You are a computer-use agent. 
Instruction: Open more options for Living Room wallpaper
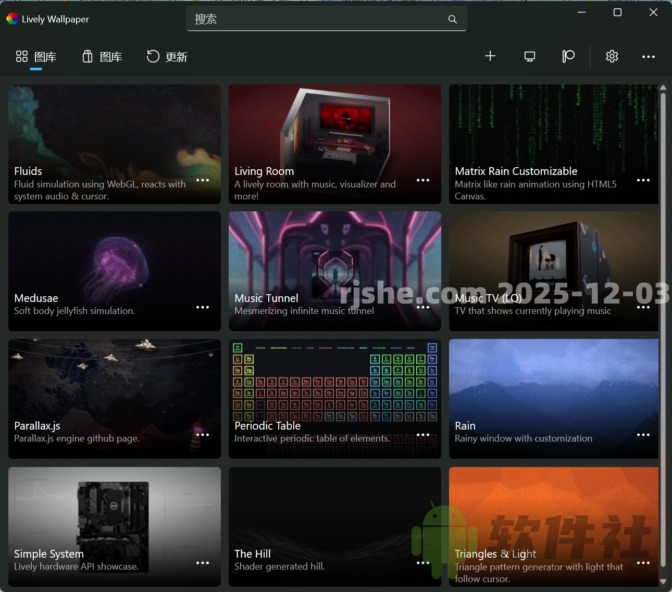pos(423,180)
